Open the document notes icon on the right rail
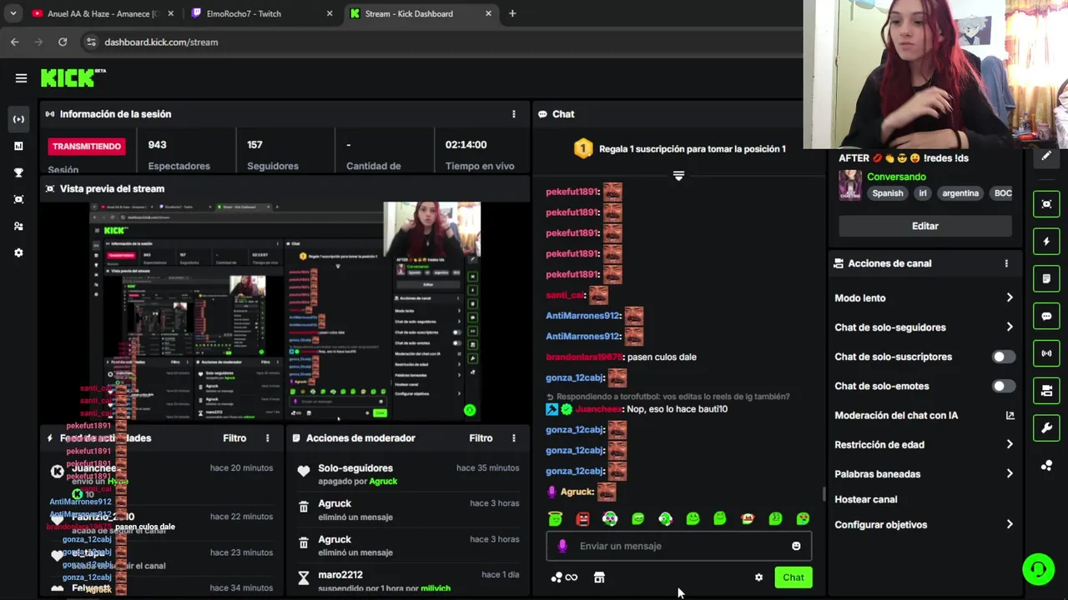1068x600 pixels. coord(1046,278)
